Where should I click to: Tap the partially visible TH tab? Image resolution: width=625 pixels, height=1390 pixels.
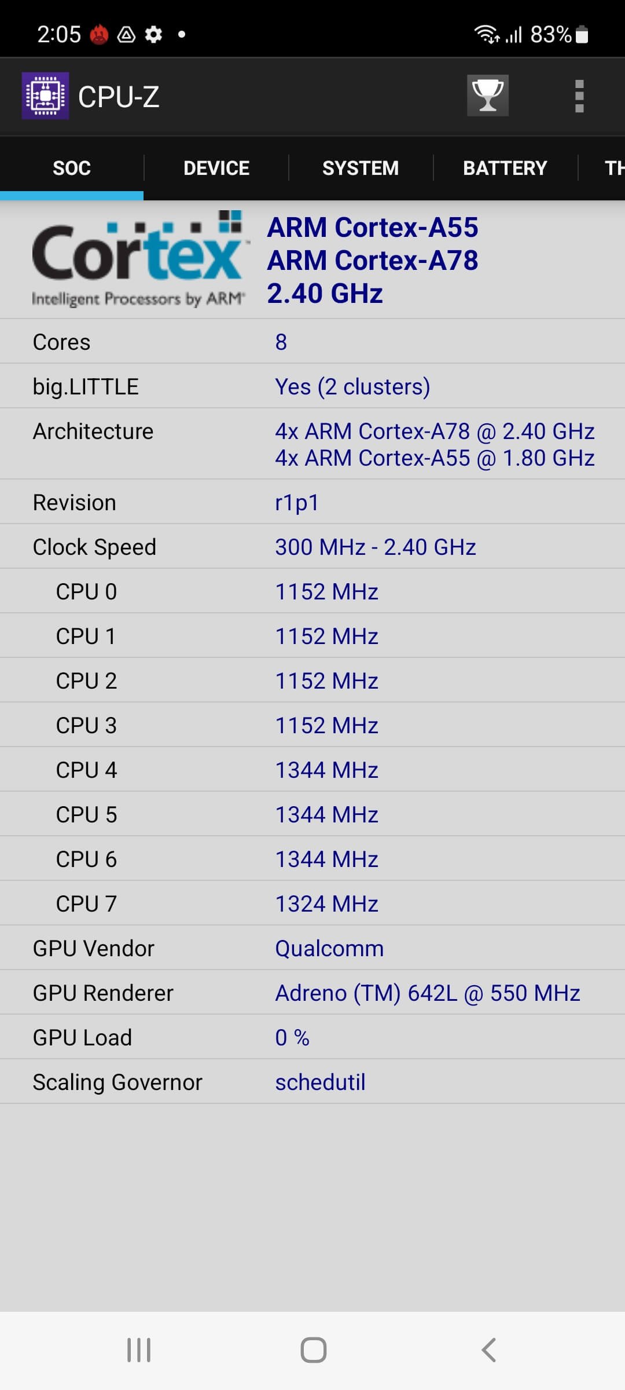pyautogui.click(x=602, y=168)
